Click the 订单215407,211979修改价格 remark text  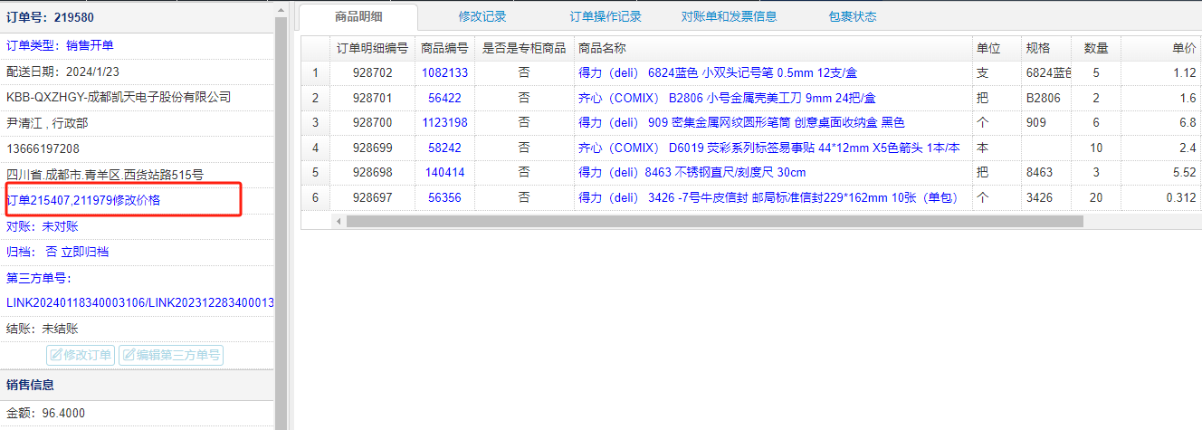[x=83, y=200]
